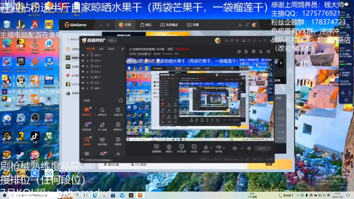The height and width of the screenshot is (199, 354).
Task: Open 弹幕秀 tool in toolbox
Action: click(118, 141)
